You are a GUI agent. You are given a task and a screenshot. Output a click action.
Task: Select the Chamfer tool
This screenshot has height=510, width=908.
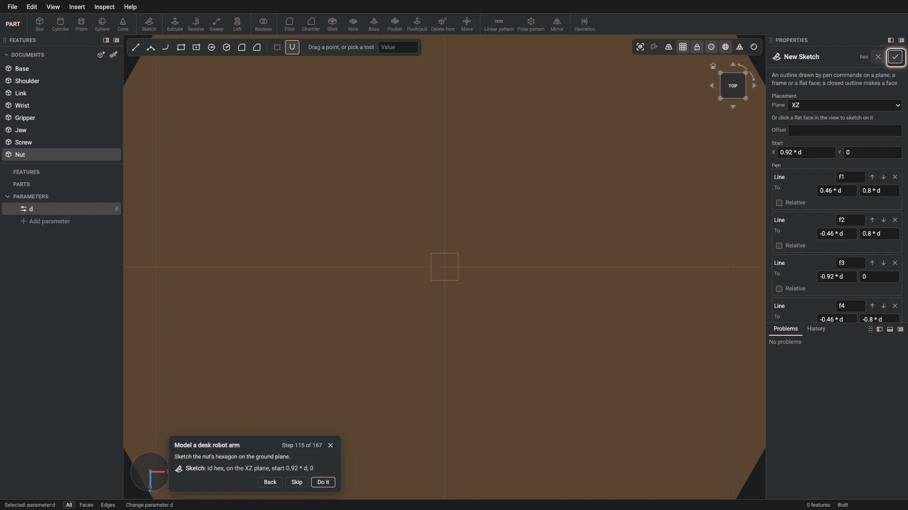311,24
